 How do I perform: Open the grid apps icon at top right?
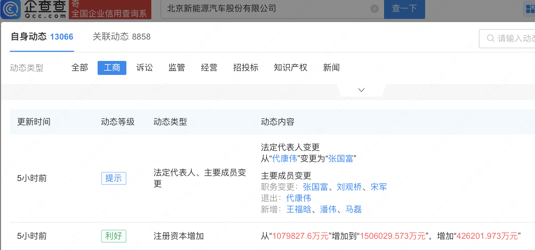[x=529, y=9]
